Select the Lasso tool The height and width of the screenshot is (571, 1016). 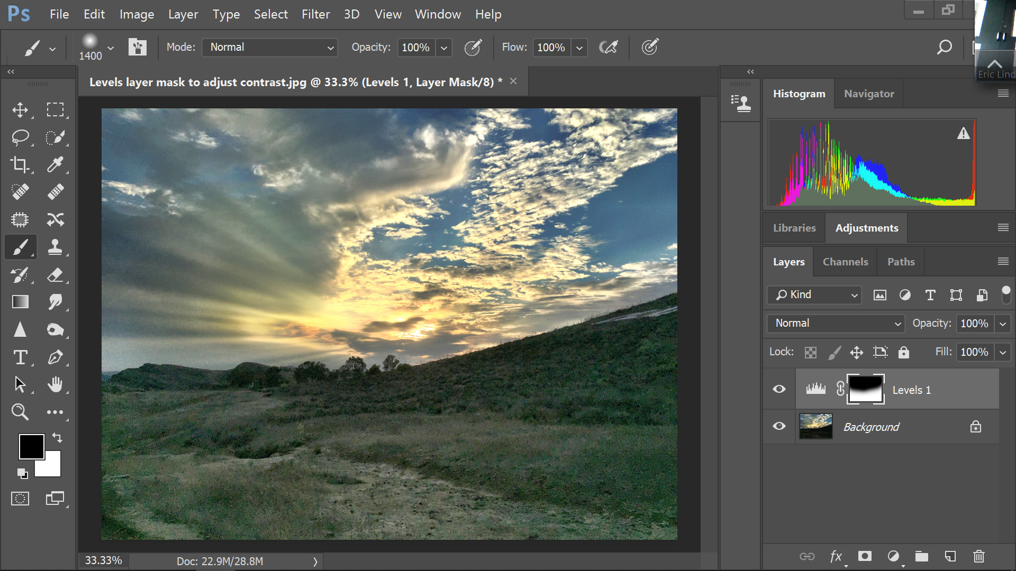click(20, 137)
